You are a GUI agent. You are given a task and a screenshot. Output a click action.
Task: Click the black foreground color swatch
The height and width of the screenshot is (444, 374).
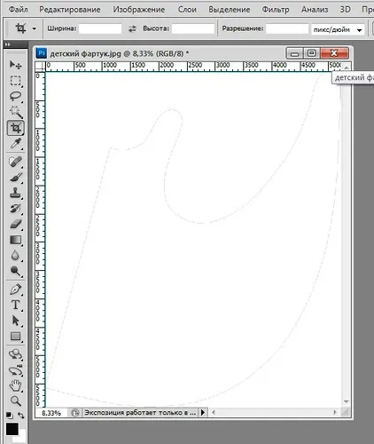[12, 429]
